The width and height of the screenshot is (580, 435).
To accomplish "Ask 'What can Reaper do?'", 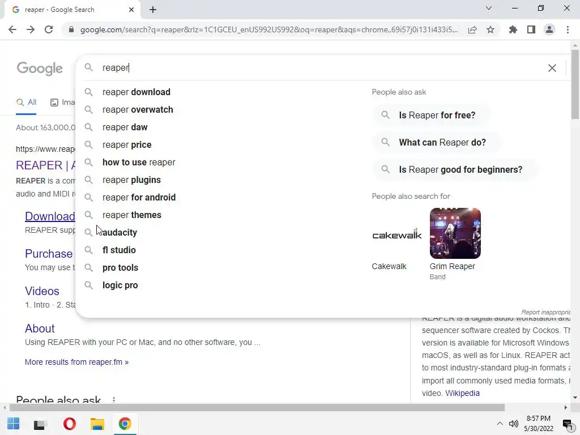I will click(437, 142).
